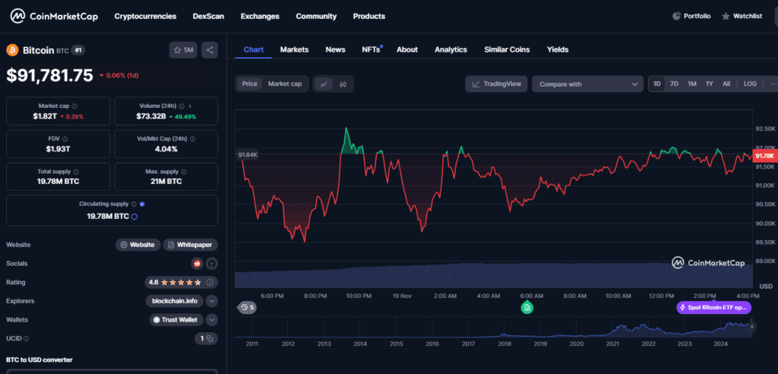The width and height of the screenshot is (778, 374).
Task: Click 2021 on the historical range slider
Action: [x=612, y=344]
